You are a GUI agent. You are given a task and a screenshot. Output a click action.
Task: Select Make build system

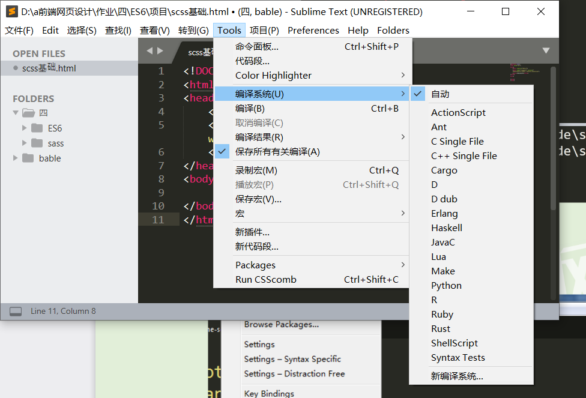[x=471, y=271]
